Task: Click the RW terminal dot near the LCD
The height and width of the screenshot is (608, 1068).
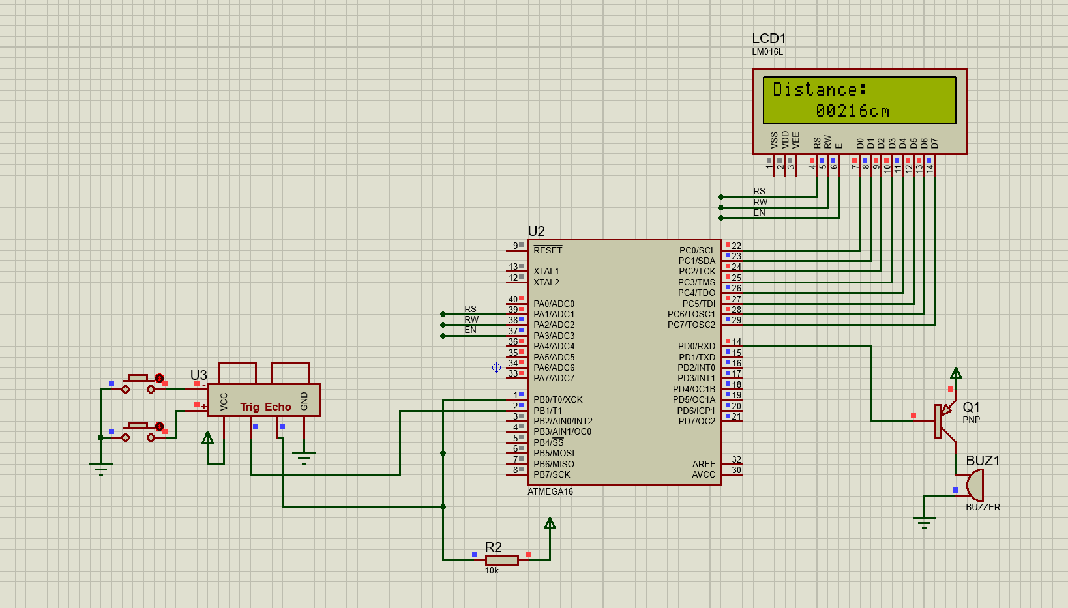Action: [720, 207]
